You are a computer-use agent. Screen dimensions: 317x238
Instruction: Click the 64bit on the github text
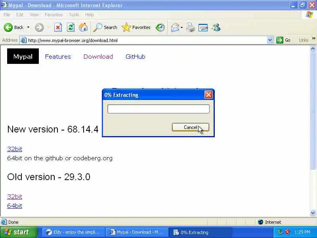click(x=60, y=158)
